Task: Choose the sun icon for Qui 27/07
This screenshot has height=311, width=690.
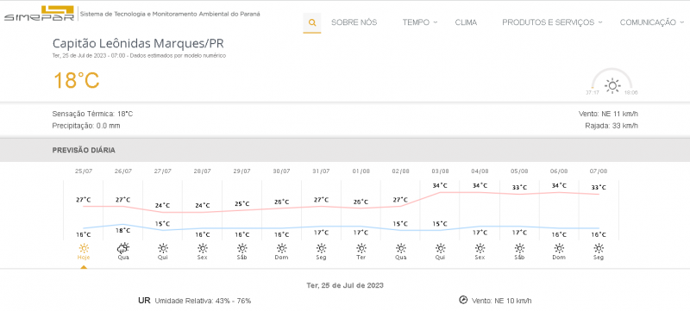Action: (x=163, y=248)
